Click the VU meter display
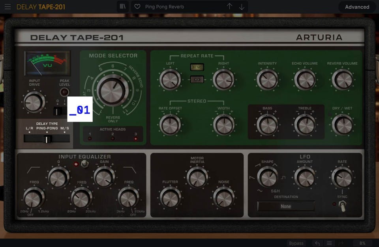Image resolution: width=379 pixels, height=247 pixels. click(x=47, y=63)
